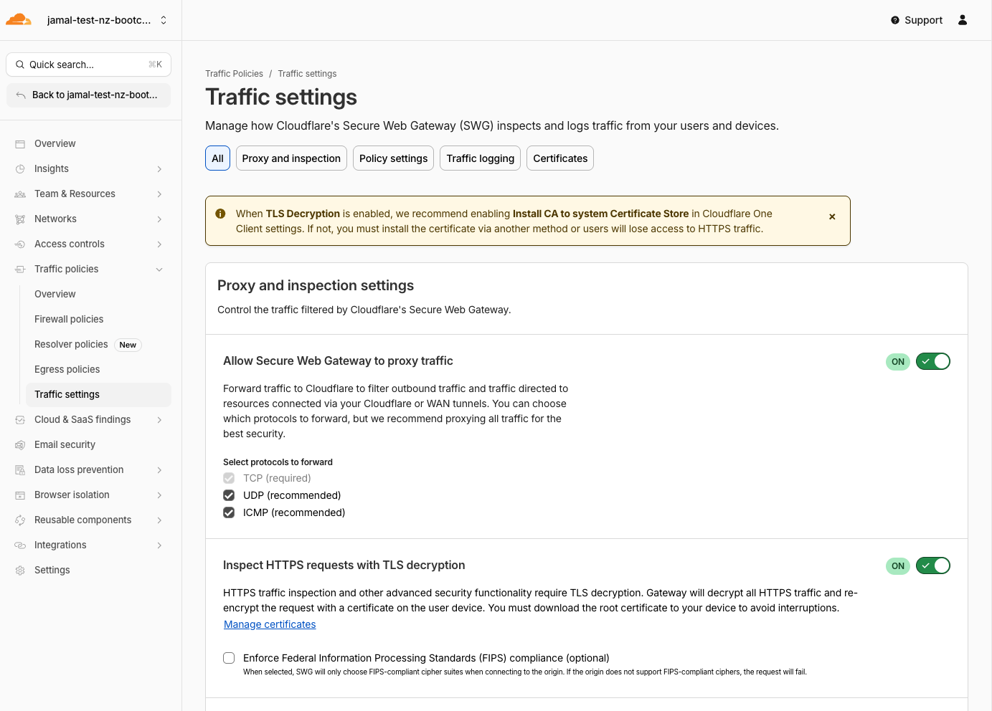Open Traffic policies Overview sub-item
The width and height of the screenshot is (992, 711).
[98, 294]
